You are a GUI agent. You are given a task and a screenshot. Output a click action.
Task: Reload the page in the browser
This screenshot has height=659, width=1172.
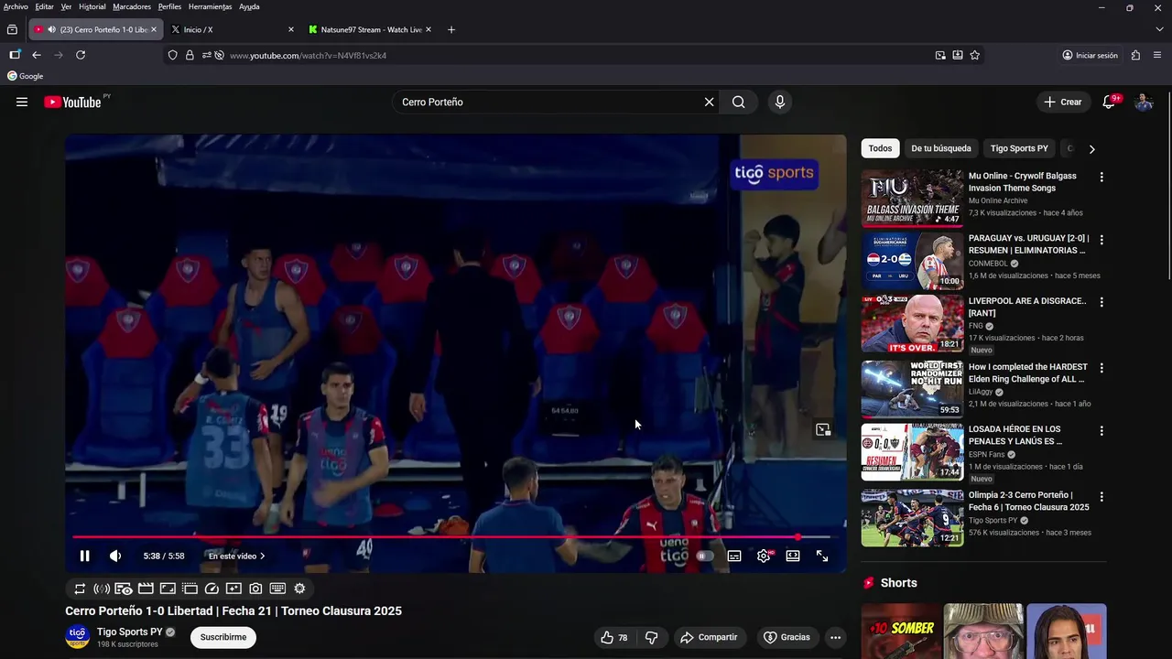[x=81, y=55]
